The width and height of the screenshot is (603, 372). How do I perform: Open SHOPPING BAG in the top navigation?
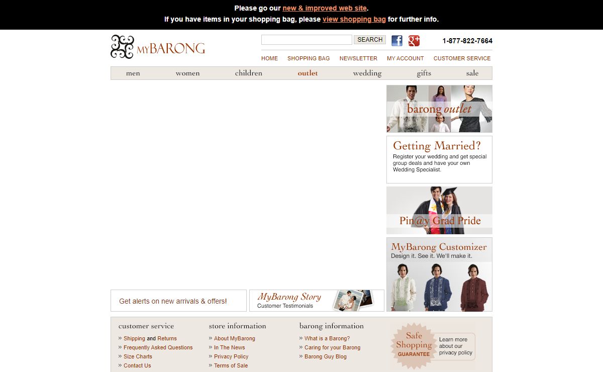pyautogui.click(x=309, y=58)
